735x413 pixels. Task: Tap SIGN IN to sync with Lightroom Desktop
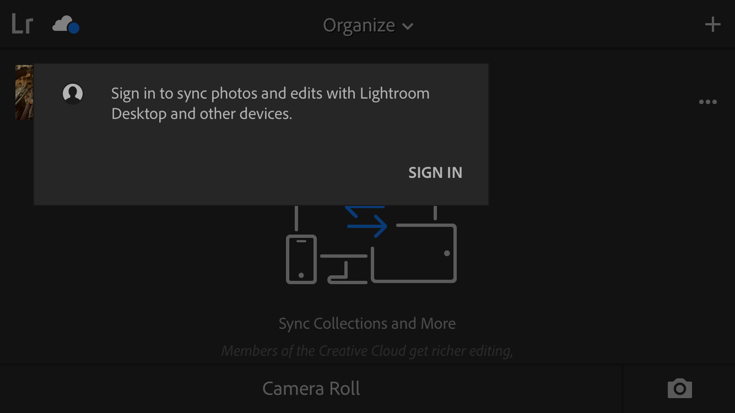click(435, 173)
